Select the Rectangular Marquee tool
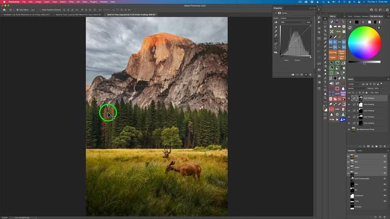Viewport: 390px width, 219px height. click(325, 23)
